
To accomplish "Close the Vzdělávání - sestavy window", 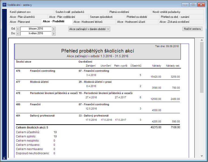I will click(x=201, y=5).
